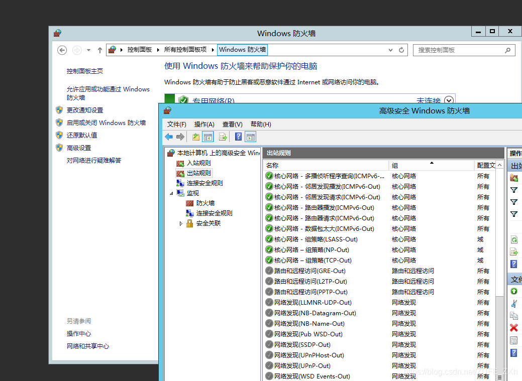Click the 搜索控制面板 search field

point(464,50)
